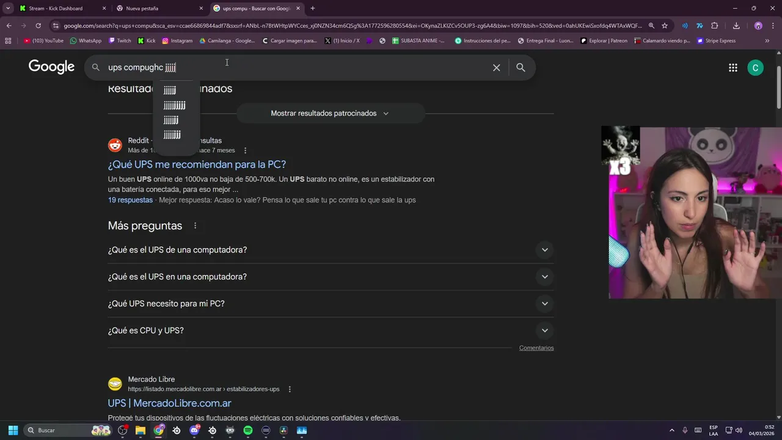The width and height of the screenshot is (782, 440).
Task: Open the zoom magnifier in the address bar
Action: coord(651,26)
